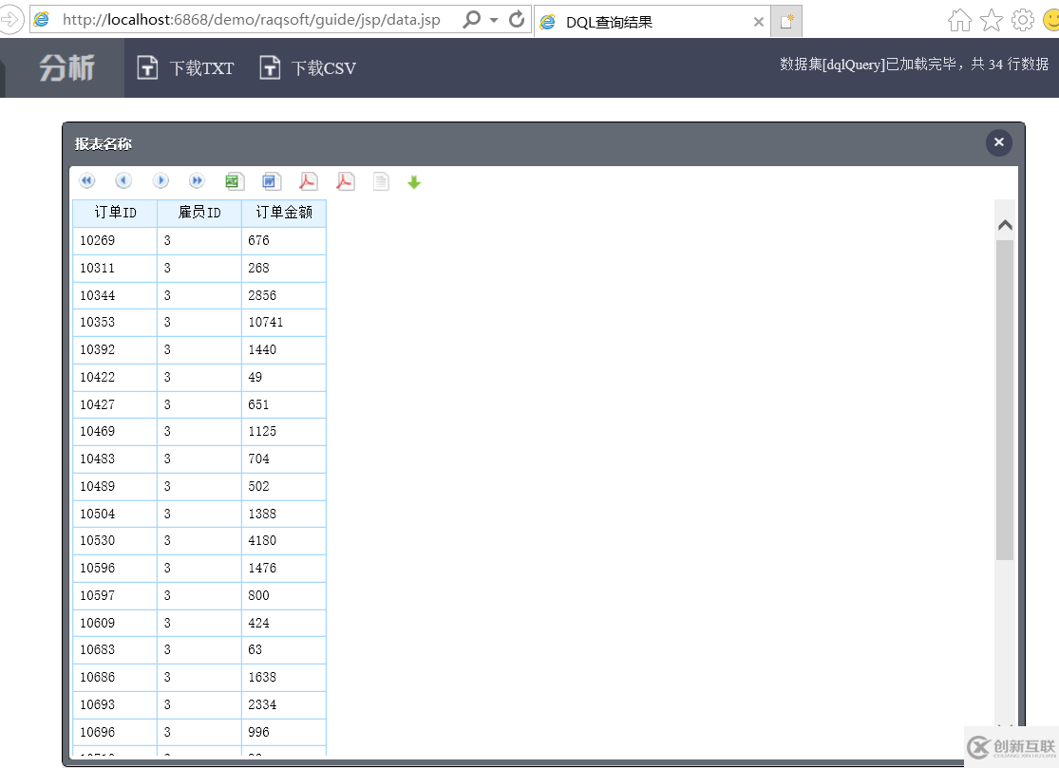Open browser settings gear
This screenshot has width=1059, height=768.
tap(1023, 20)
